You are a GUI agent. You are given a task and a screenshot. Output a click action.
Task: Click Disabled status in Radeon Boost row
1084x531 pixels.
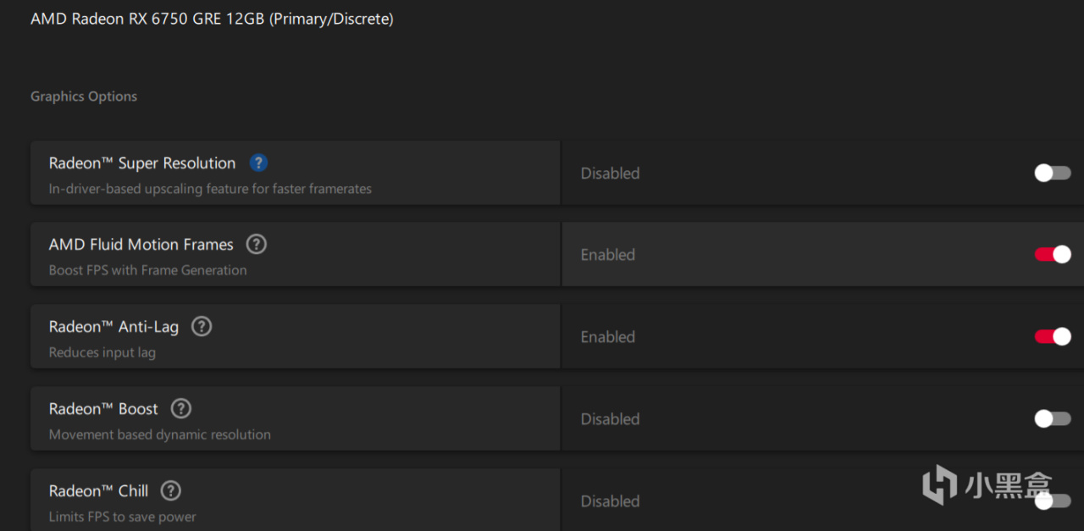[610, 419]
